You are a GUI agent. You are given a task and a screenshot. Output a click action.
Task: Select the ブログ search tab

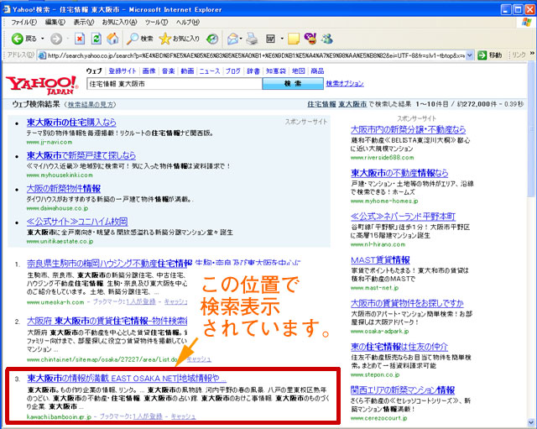tap(233, 71)
